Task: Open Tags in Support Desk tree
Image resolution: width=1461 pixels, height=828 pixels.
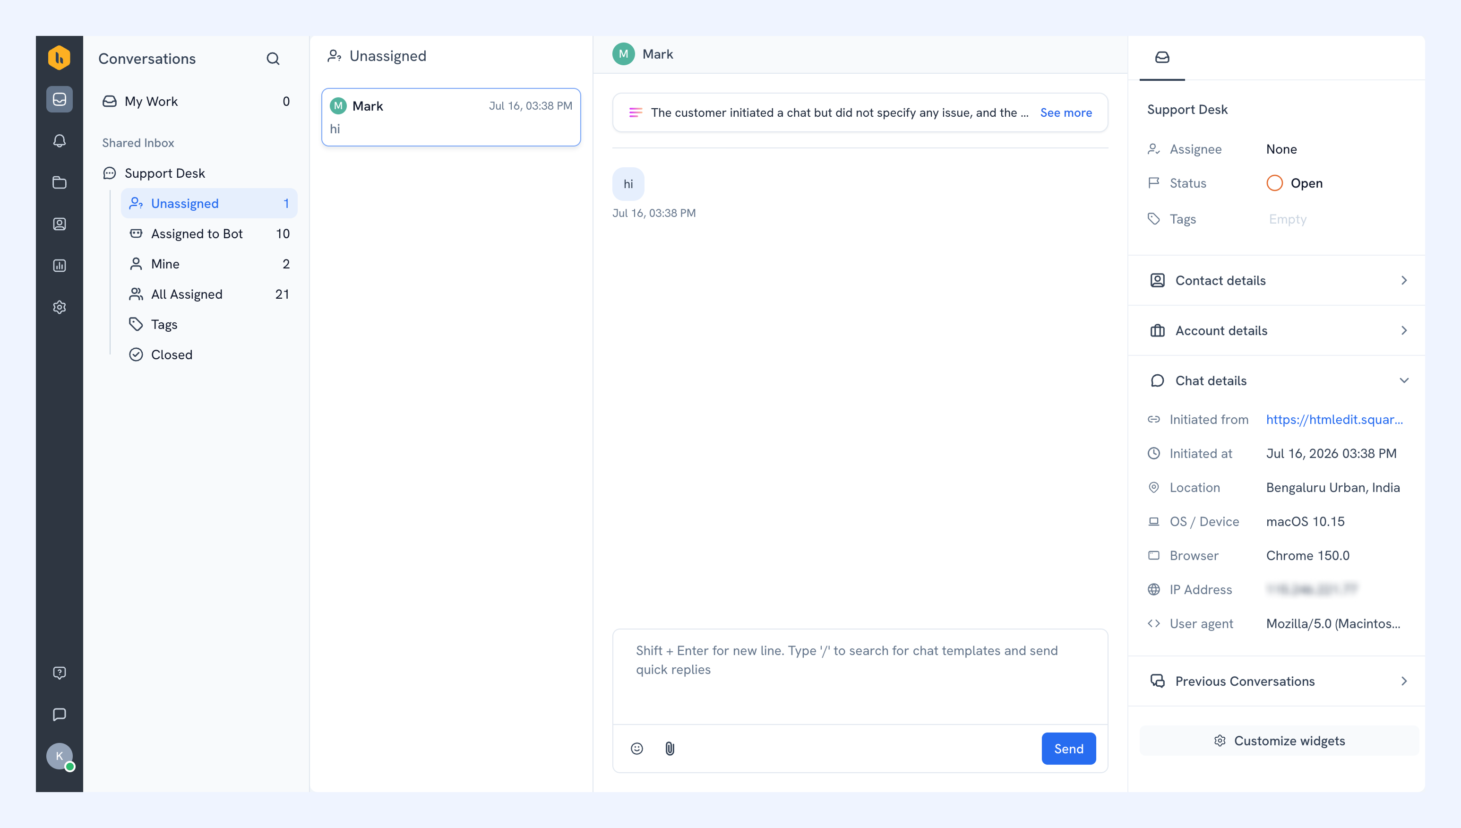Action: 209,324
